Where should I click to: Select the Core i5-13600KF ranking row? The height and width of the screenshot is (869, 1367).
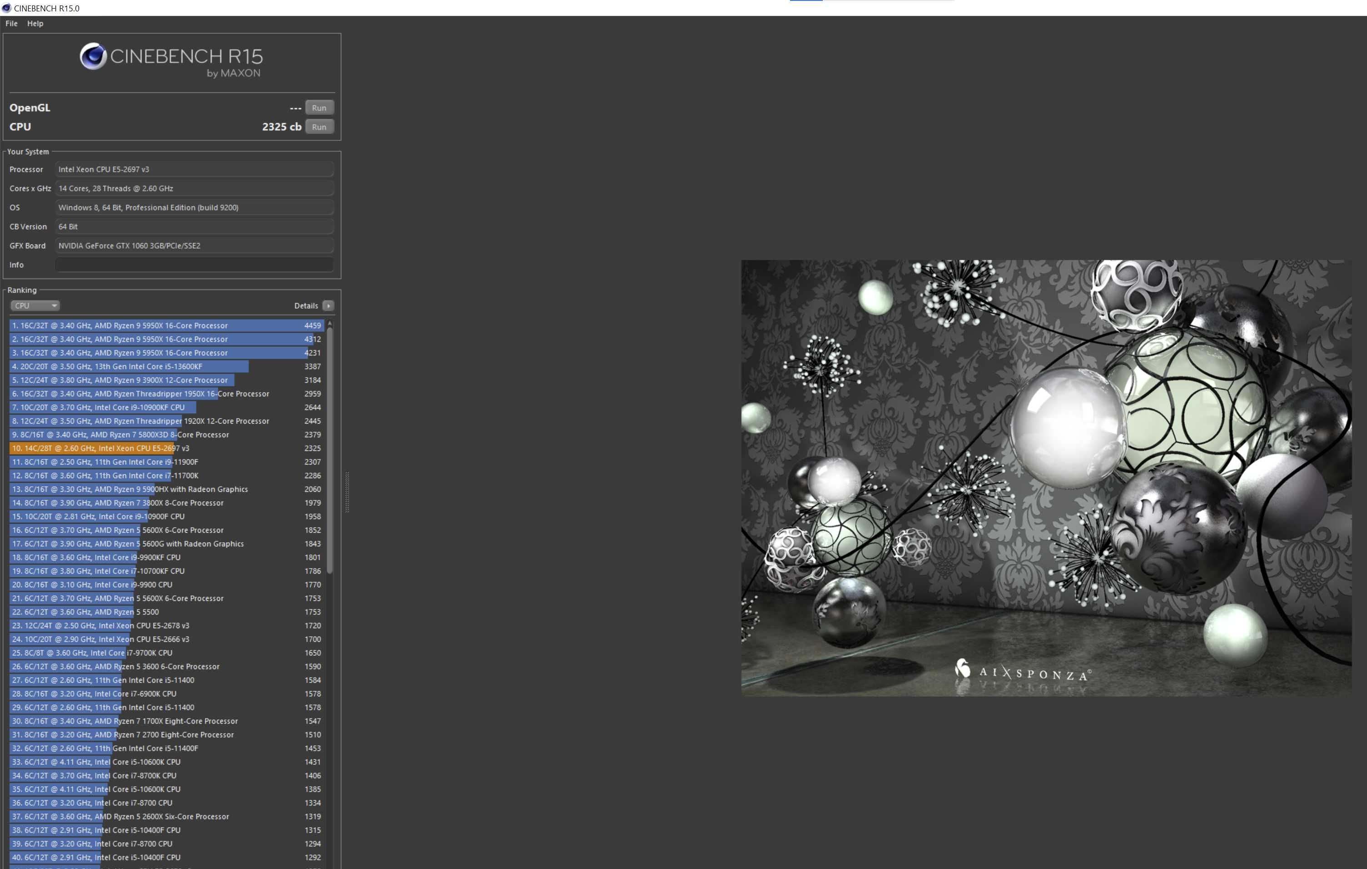click(x=167, y=366)
